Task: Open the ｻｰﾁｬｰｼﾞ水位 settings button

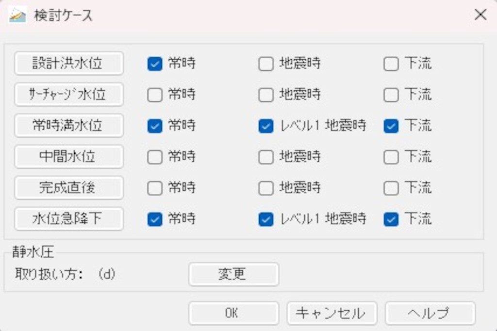Action: 69,94
